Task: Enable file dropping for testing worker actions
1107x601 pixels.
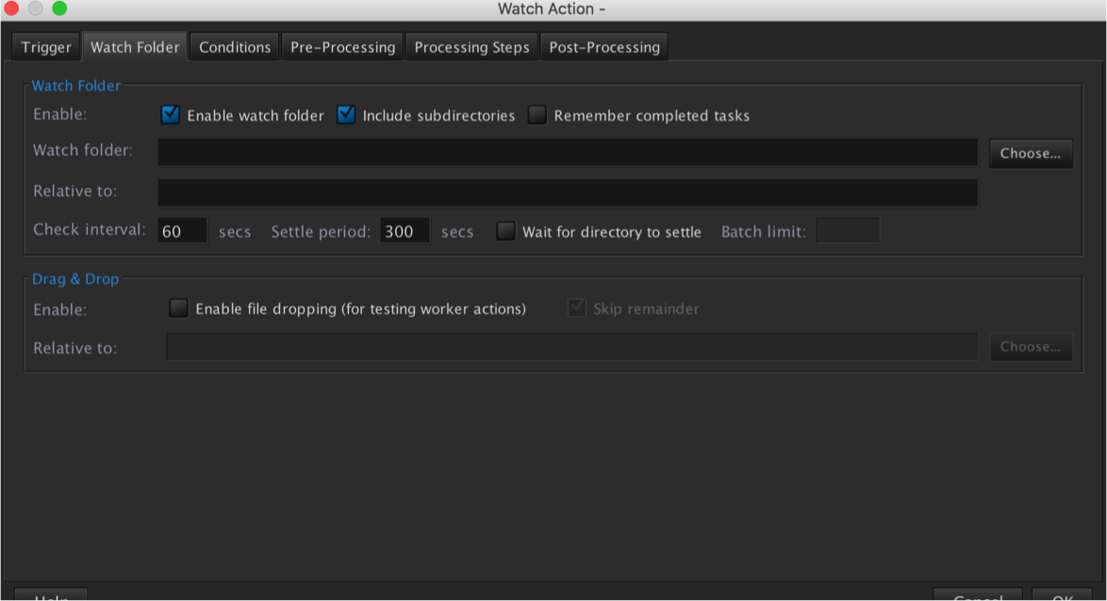Action: pyautogui.click(x=178, y=309)
